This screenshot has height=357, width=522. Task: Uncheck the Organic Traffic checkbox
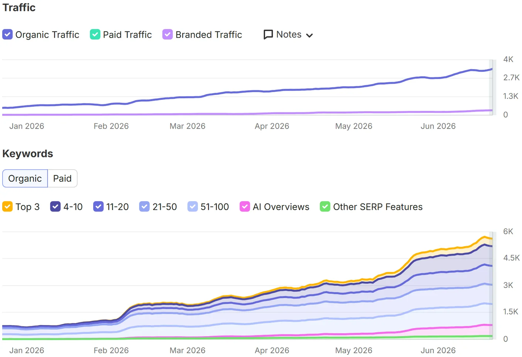coord(7,34)
